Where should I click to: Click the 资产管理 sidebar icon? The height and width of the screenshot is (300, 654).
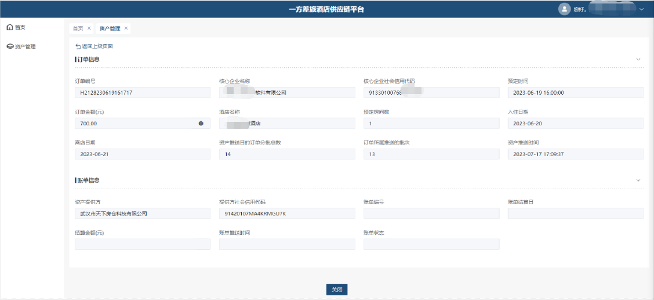pos(10,46)
